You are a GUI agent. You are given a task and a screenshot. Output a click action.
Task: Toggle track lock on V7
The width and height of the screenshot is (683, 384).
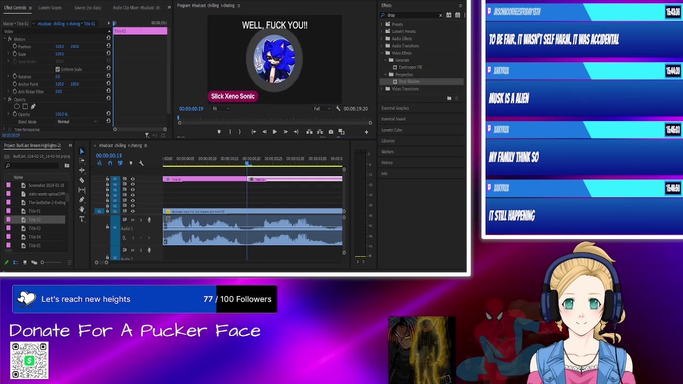[x=107, y=179]
